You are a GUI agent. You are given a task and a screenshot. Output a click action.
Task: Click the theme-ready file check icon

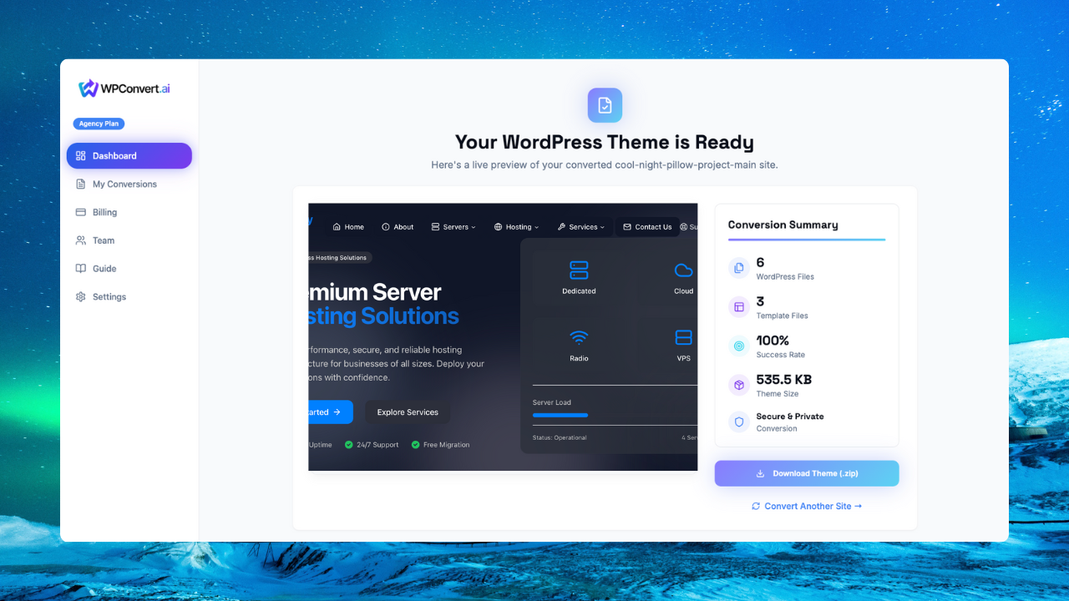(605, 105)
